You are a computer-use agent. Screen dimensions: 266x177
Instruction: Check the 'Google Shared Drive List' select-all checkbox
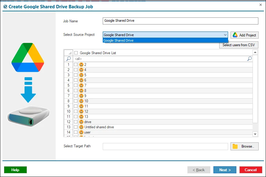pyautogui.click(x=76, y=53)
